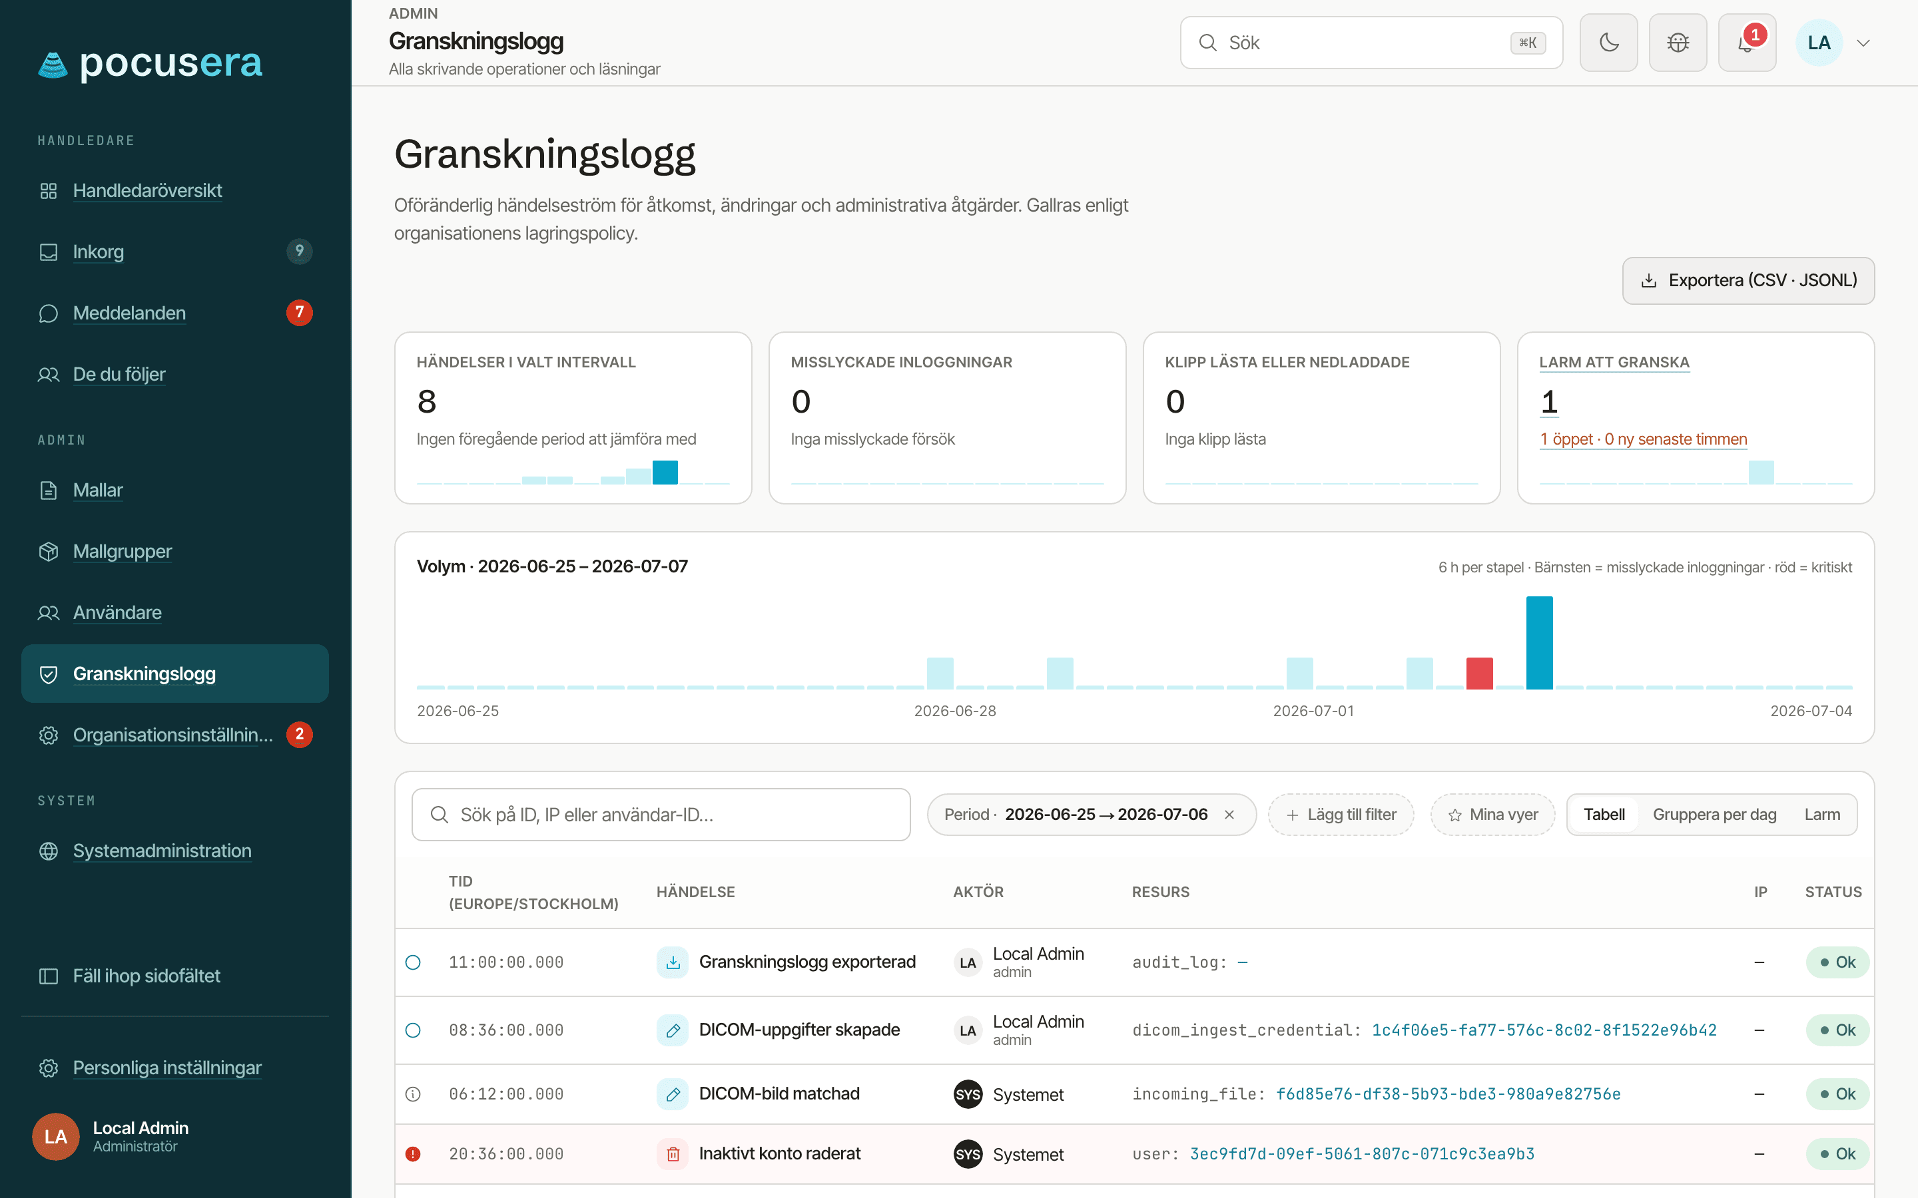Click the Inaktivt konto raderat event text
This screenshot has height=1198, width=1918.
[779, 1153]
